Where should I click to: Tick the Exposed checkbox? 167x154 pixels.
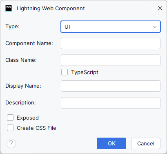[10, 118]
